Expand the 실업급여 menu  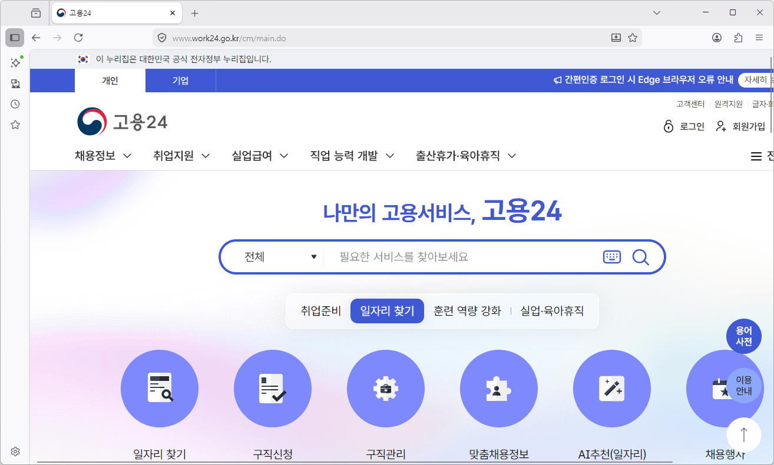point(260,156)
